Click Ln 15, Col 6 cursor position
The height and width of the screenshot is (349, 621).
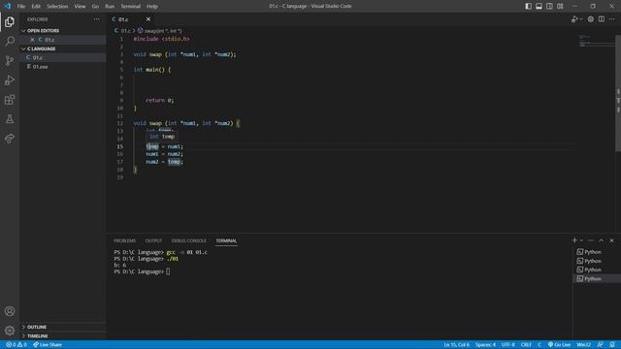(456, 345)
